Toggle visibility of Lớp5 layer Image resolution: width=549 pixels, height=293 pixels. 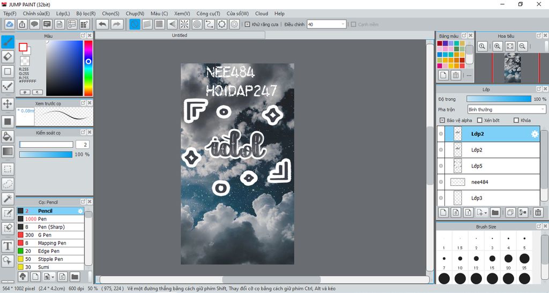(x=441, y=166)
